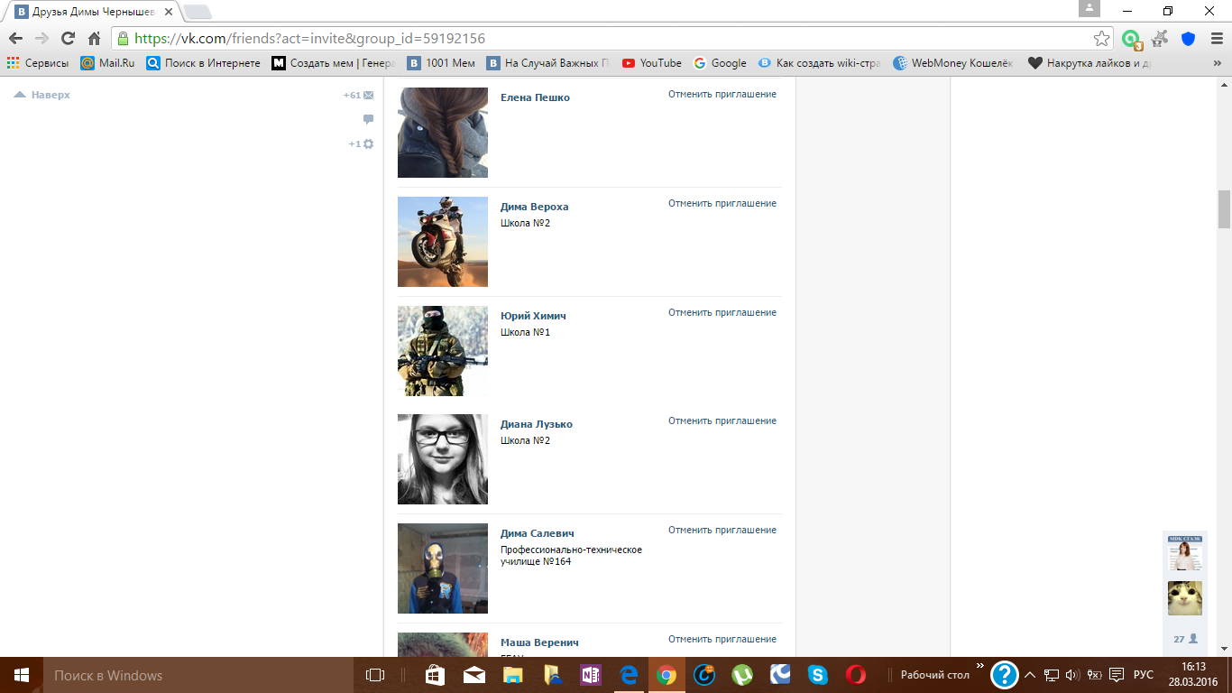1232x693 pixels.
Task: Click the Наверх back-to-top link
Action: 42,95
